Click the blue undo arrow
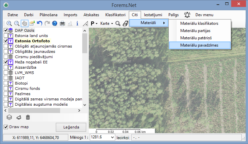The width and height of the screenshot is (248, 144). pos(40,23)
